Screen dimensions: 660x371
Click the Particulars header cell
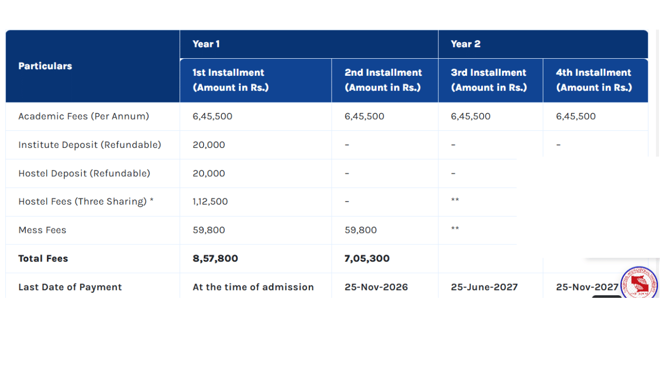pyautogui.click(x=45, y=66)
